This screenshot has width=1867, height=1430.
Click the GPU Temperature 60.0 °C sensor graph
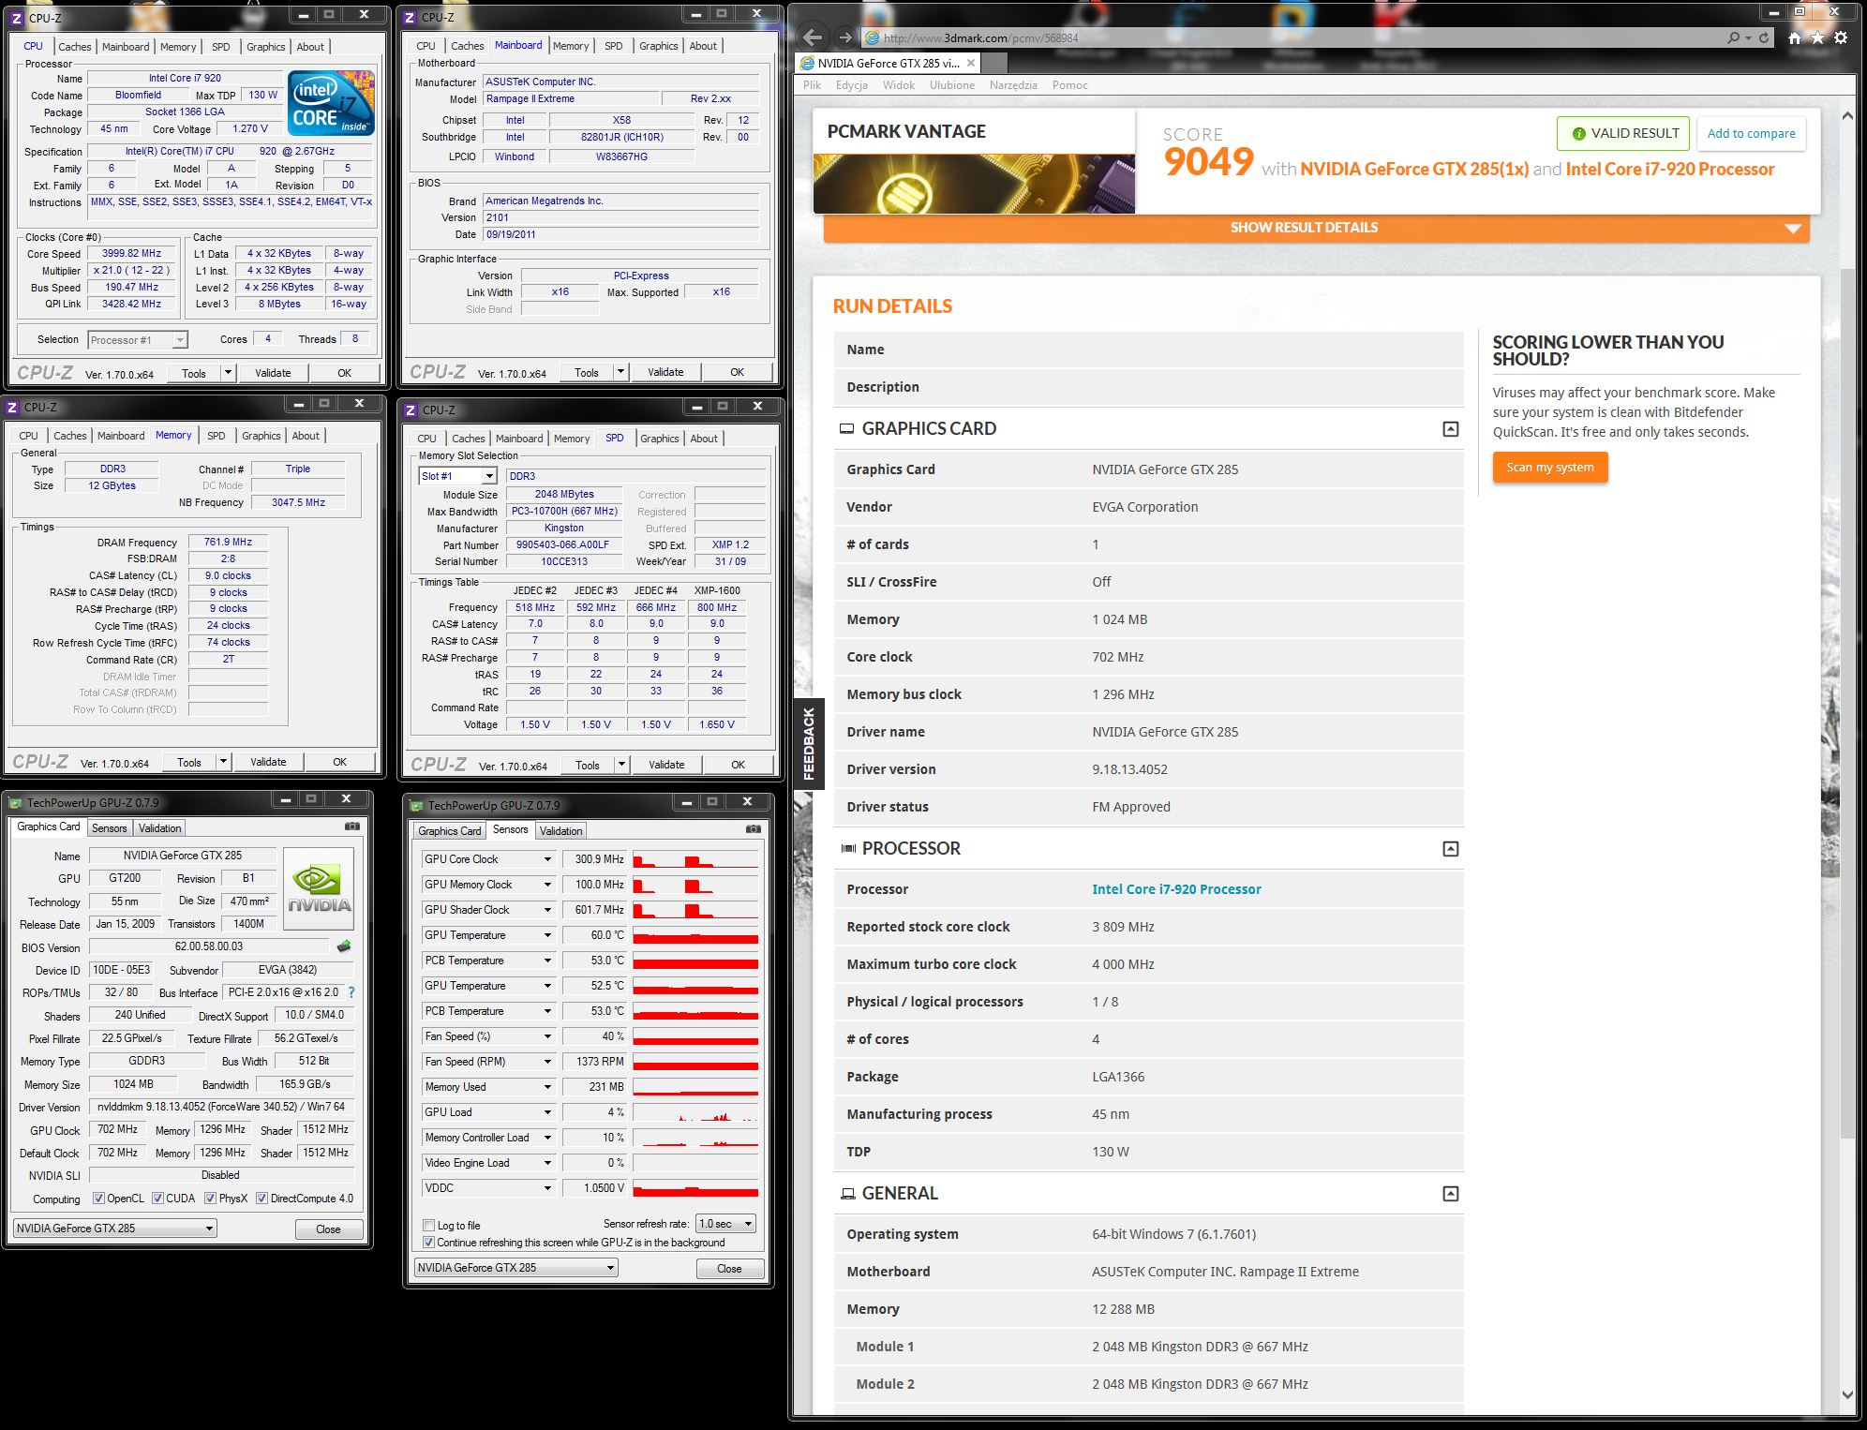(695, 935)
